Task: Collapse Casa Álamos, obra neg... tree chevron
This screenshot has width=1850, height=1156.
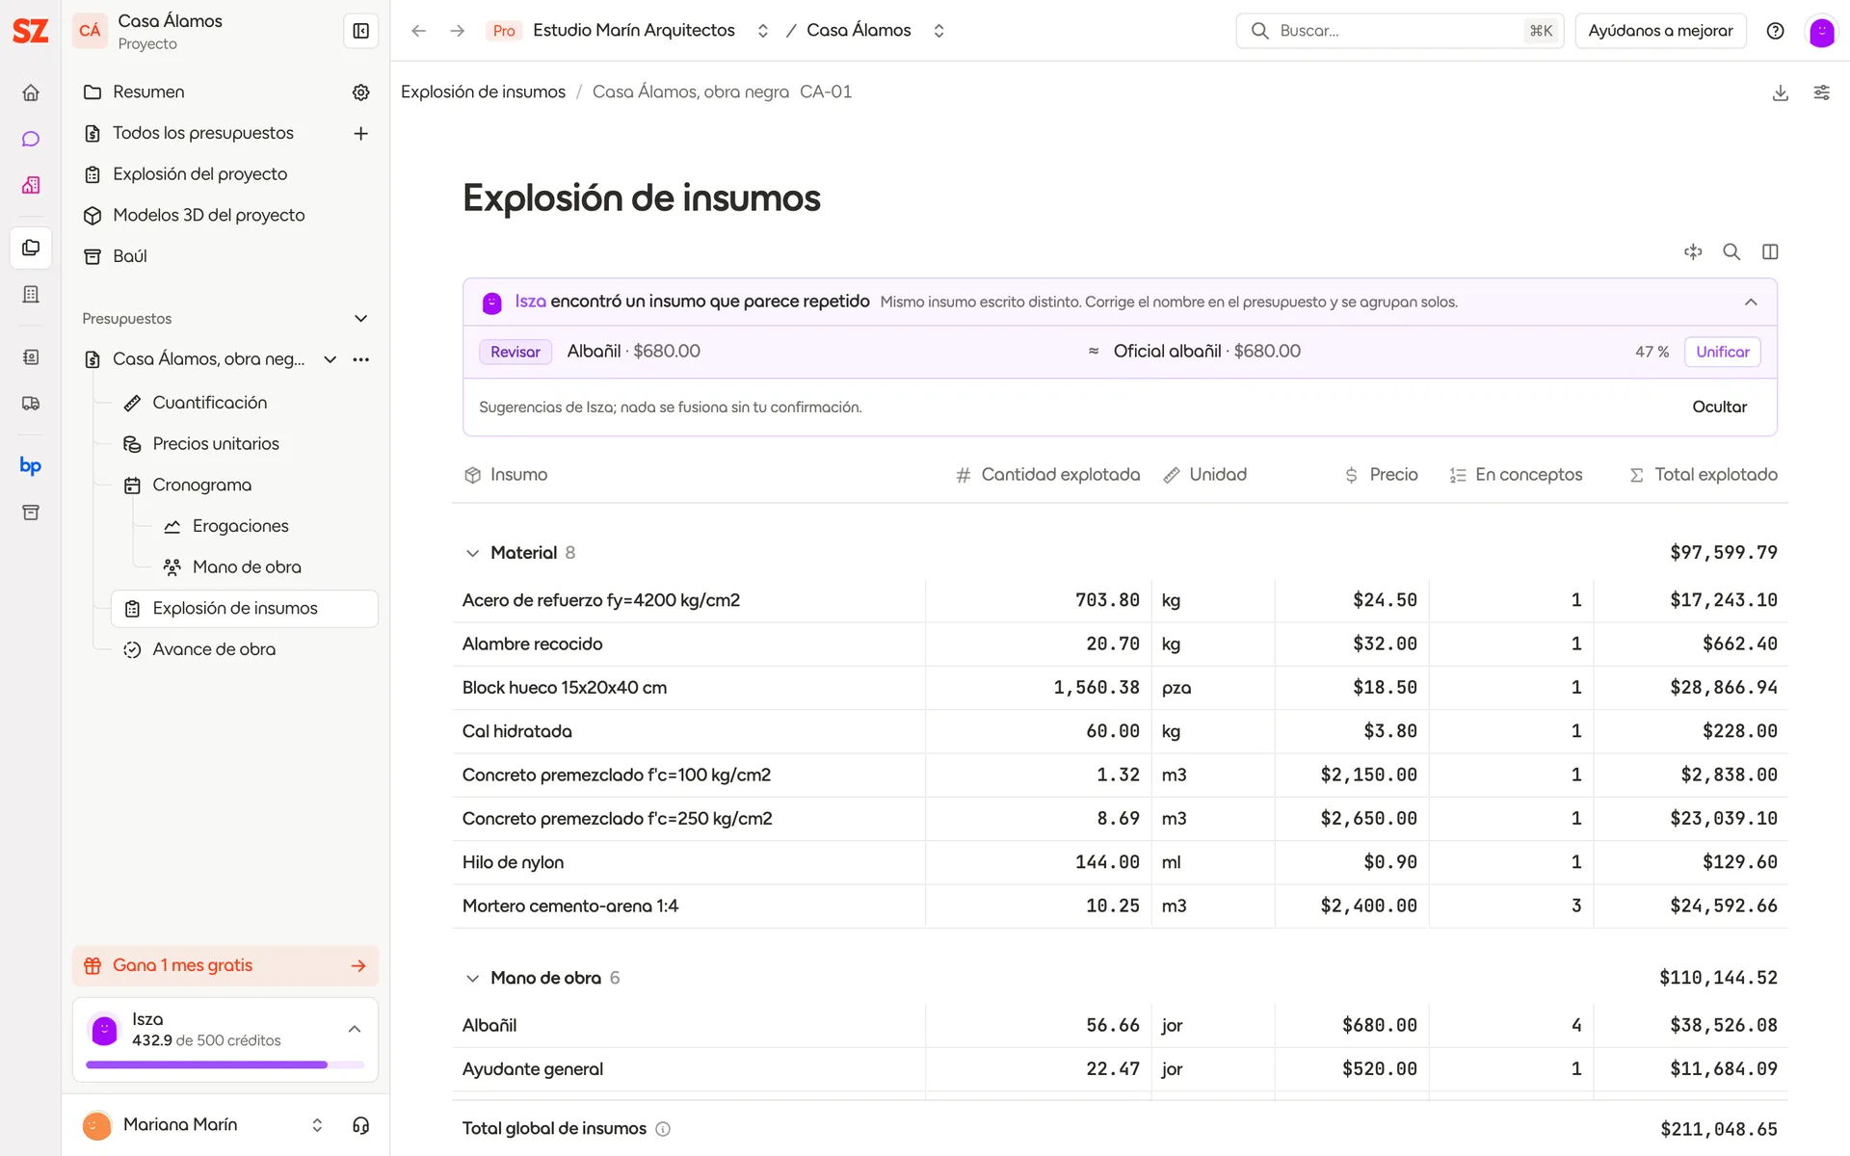Action: click(x=330, y=359)
